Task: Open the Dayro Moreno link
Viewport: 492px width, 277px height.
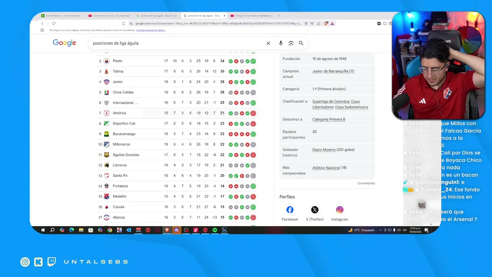Action: point(324,150)
